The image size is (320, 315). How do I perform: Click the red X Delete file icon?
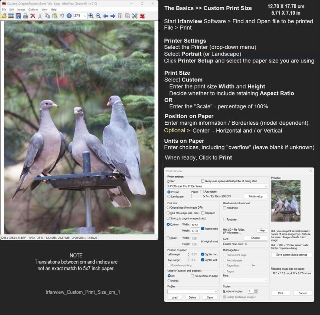(33, 16)
